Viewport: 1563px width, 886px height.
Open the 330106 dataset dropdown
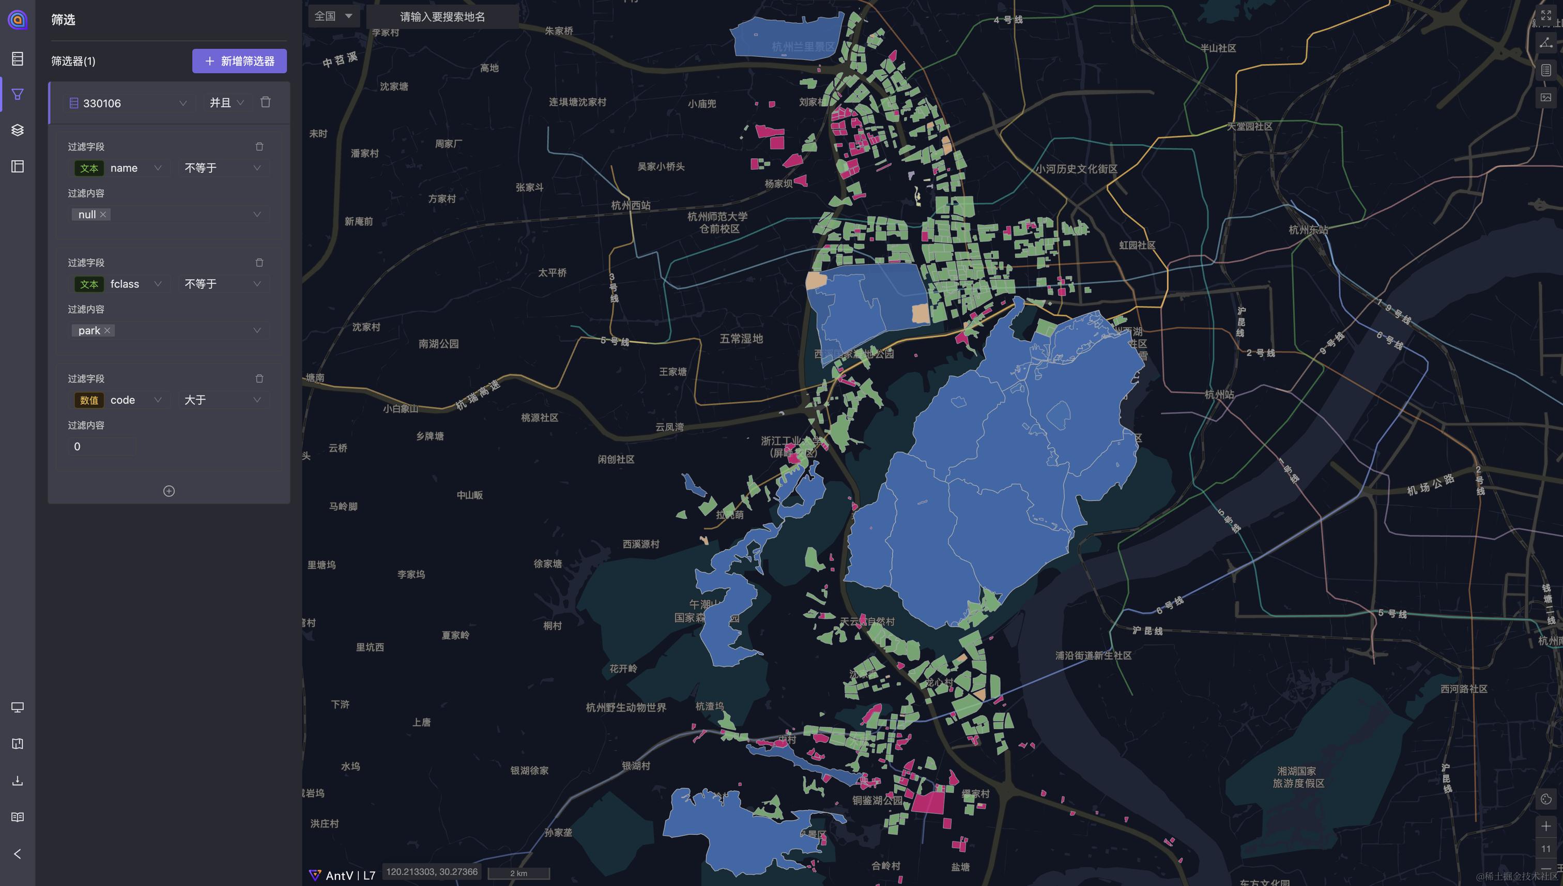(x=128, y=103)
